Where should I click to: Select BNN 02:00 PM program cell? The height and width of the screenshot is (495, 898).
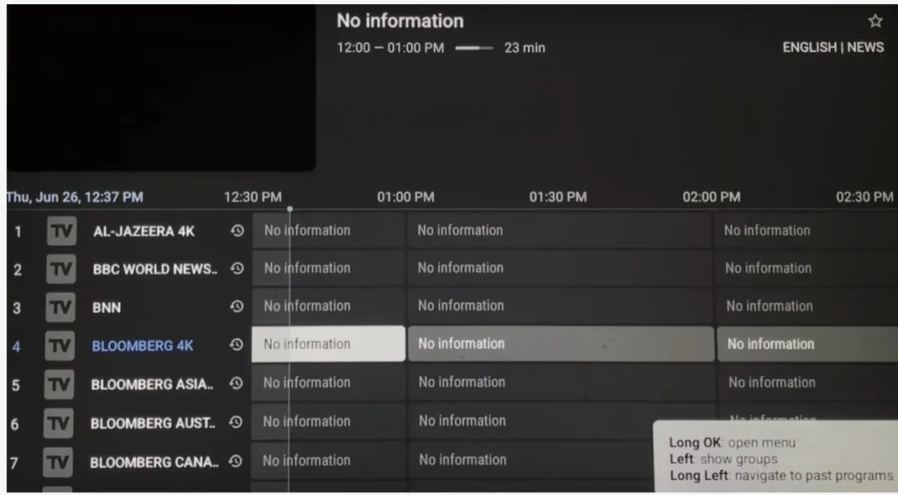[x=807, y=305]
